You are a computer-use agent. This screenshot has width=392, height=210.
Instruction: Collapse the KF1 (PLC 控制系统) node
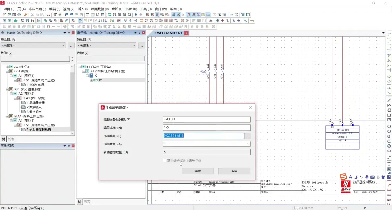tap(7, 89)
